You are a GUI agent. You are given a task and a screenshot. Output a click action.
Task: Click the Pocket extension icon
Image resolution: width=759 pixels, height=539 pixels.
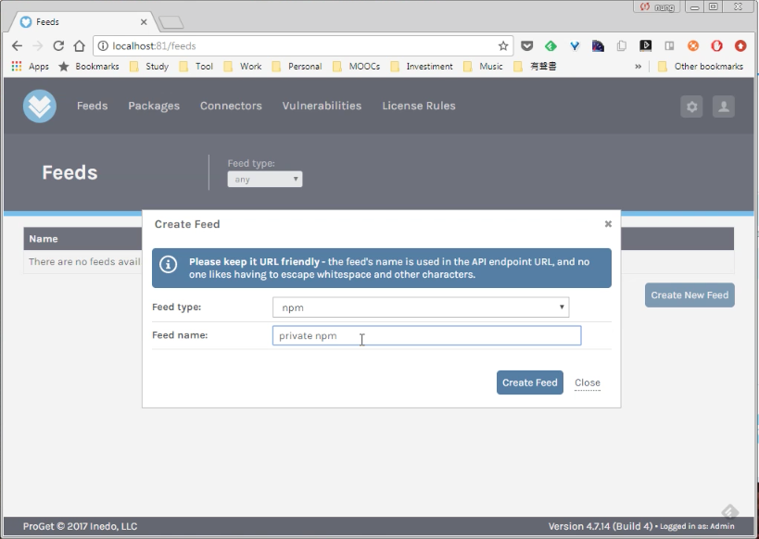(527, 46)
